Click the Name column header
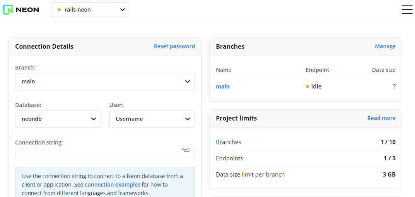 (x=224, y=70)
